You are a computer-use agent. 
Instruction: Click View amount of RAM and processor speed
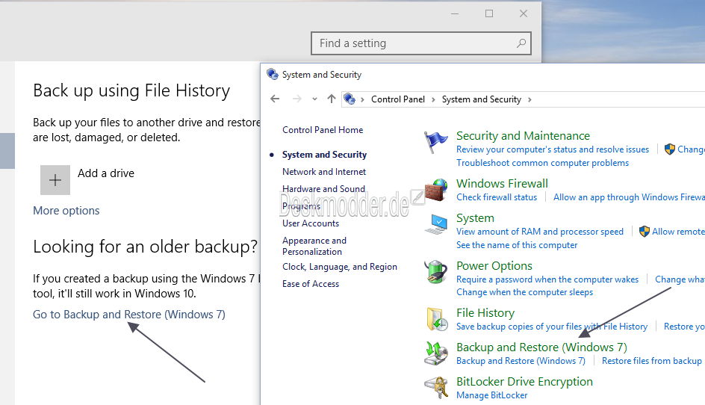(x=539, y=232)
